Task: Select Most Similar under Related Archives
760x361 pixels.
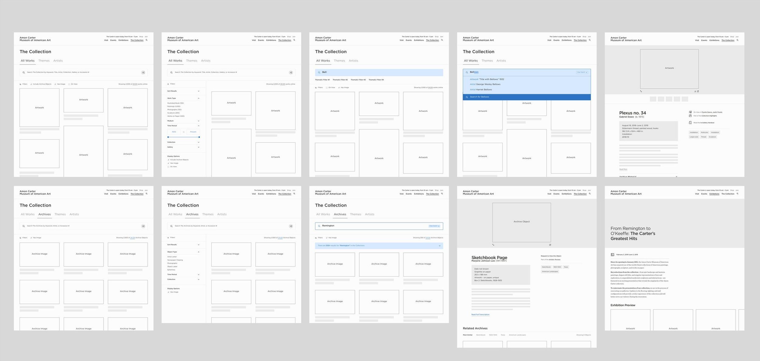Action: coord(468,335)
